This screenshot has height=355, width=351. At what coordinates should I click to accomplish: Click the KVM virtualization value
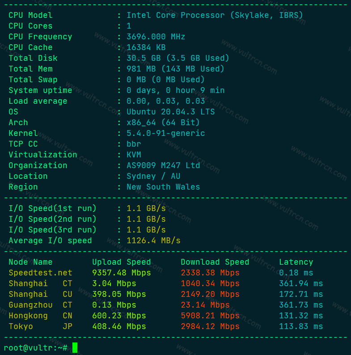(134, 155)
